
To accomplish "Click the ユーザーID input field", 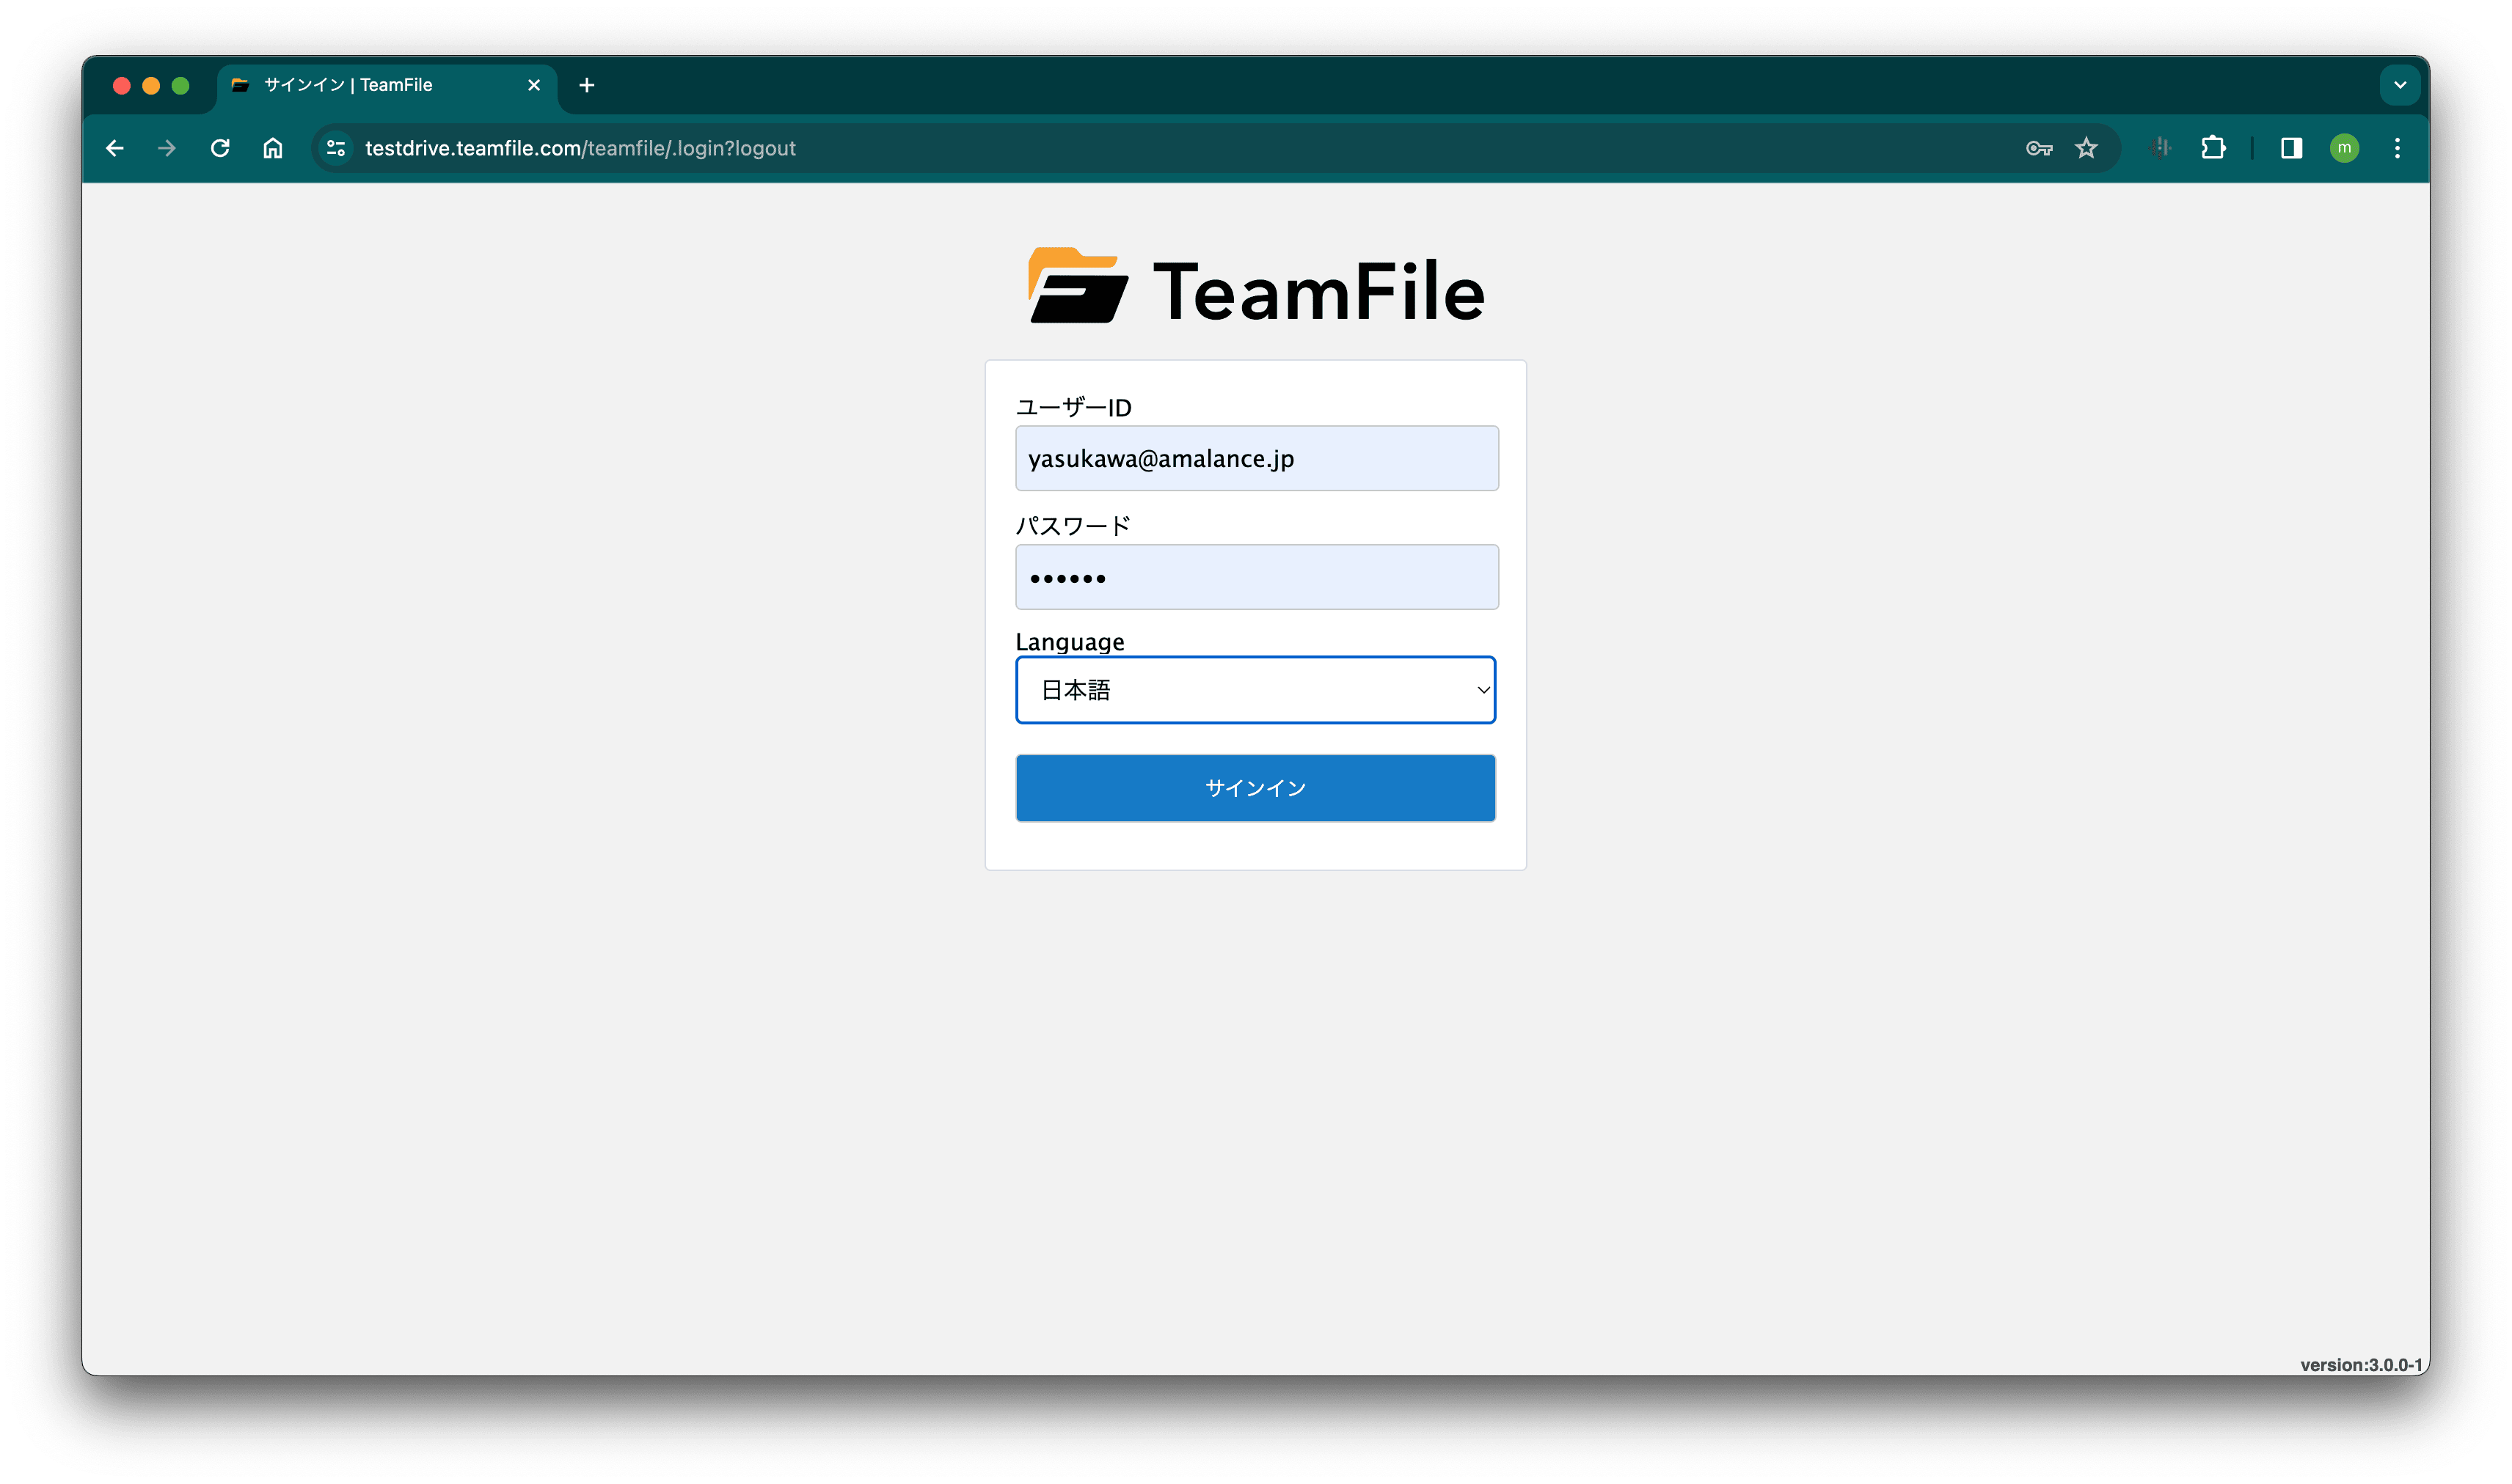I will [x=1255, y=459].
